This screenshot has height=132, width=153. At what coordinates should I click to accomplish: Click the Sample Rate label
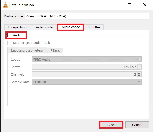[20, 82]
